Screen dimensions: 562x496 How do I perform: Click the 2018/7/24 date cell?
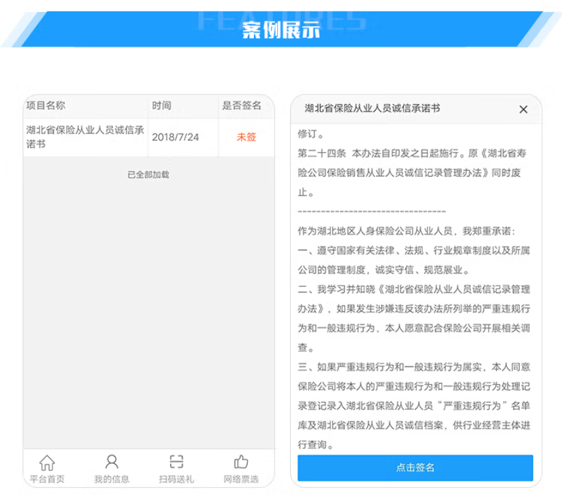coord(175,137)
